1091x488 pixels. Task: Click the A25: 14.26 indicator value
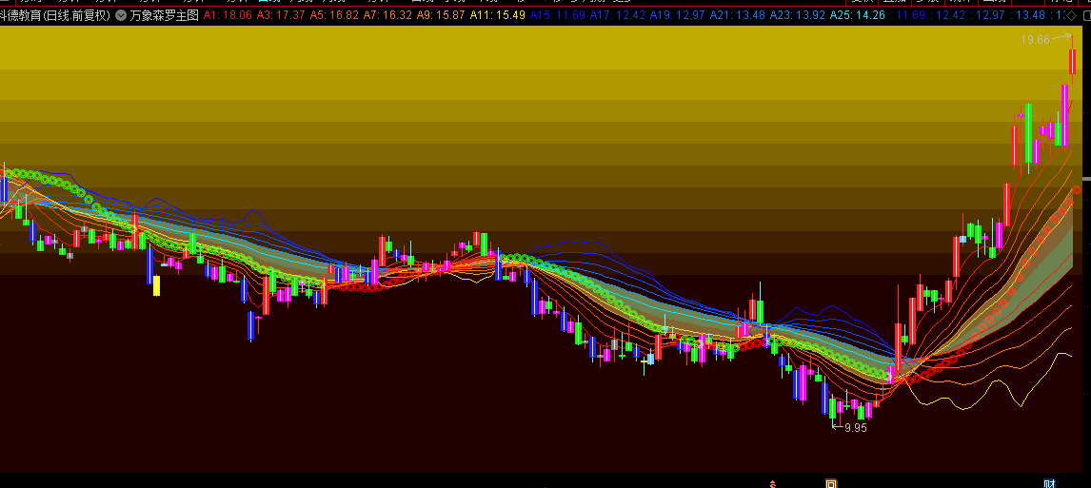858,14
